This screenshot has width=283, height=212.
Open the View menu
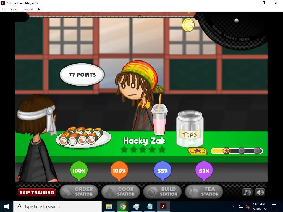(14, 9)
